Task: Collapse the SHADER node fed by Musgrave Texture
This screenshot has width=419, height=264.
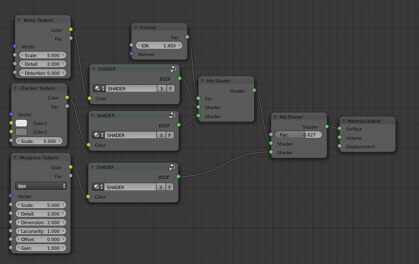Action: click(x=92, y=167)
